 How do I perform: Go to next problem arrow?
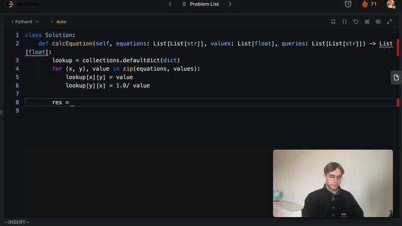[x=230, y=4]
